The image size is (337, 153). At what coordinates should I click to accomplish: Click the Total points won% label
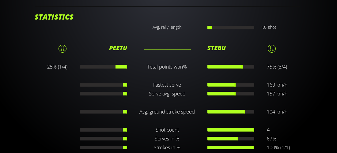[x=167, y=67]
